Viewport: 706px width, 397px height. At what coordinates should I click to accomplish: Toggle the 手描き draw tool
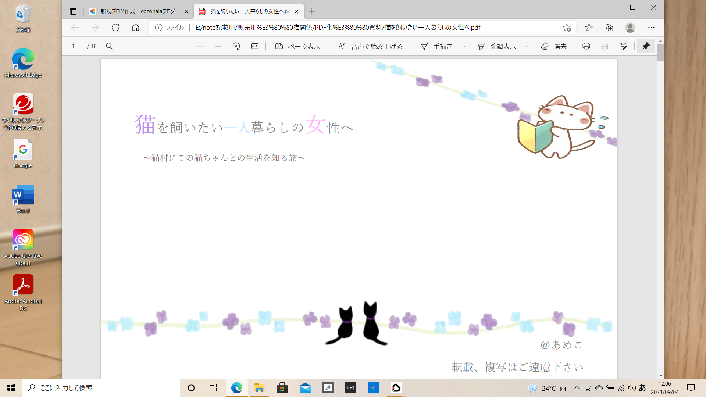pos(437,46)
